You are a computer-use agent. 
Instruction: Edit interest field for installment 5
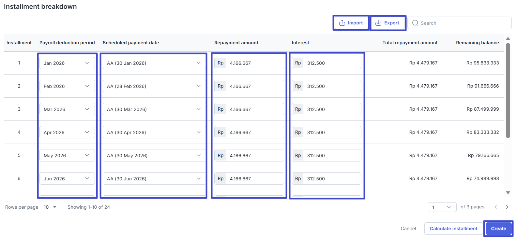click(332, 156)
